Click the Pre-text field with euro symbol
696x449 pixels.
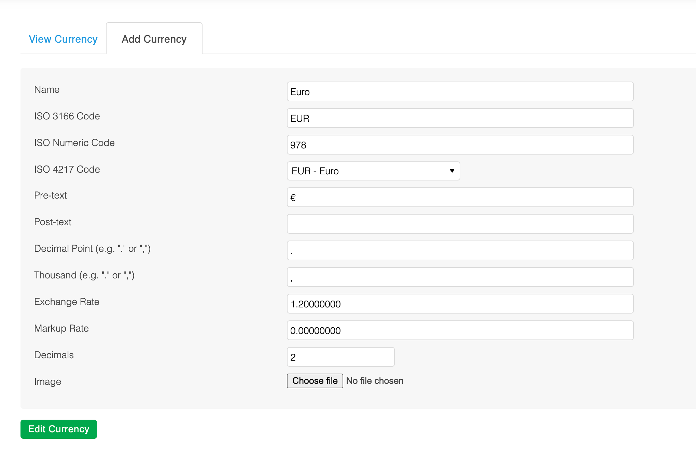pos(460,198)
